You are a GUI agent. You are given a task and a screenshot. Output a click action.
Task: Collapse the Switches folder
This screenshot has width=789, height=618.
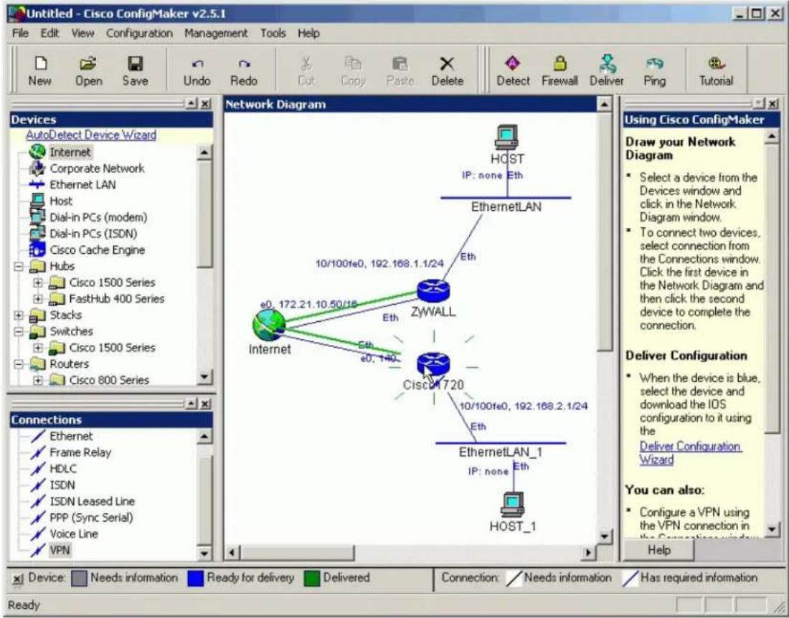(x=19, y=331)
